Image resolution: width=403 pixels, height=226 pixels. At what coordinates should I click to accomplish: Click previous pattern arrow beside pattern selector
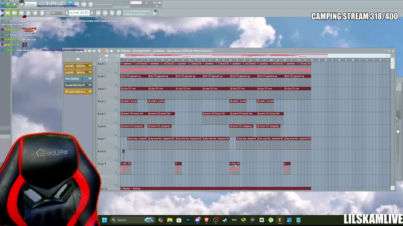[66, 13]
